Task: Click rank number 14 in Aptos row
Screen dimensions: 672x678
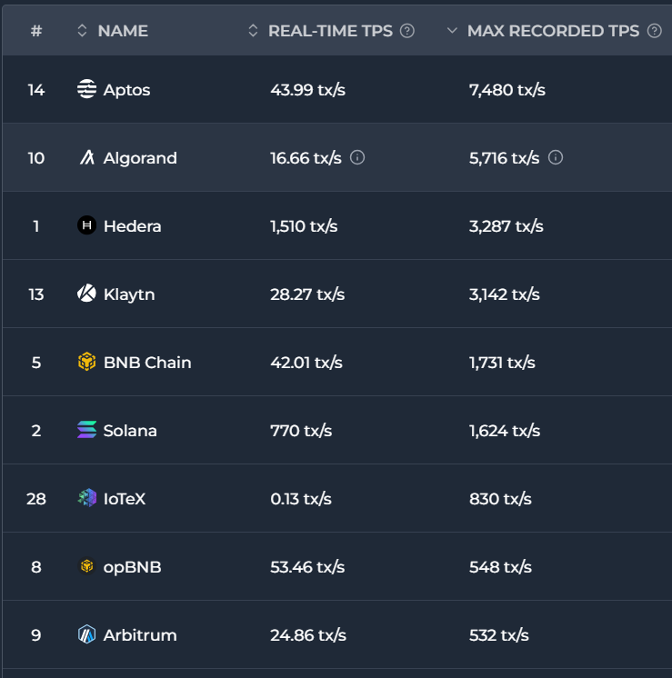Action: point(36,90)
